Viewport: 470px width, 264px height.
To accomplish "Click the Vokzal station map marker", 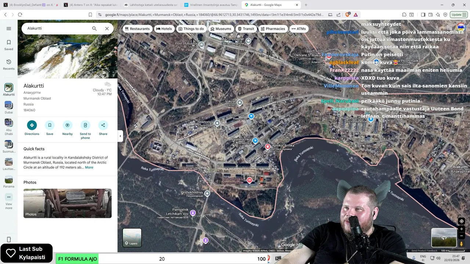I will 240,103.
